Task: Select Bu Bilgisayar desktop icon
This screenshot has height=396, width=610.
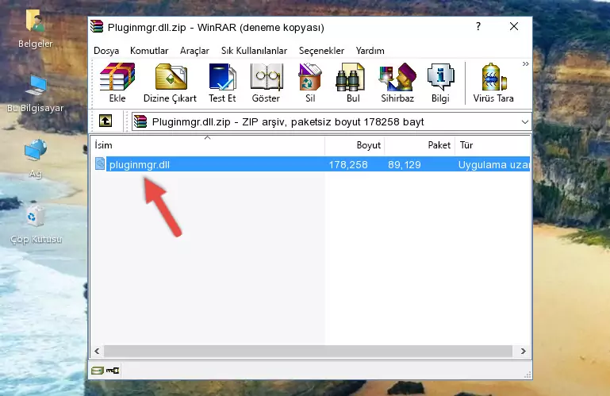Action: click(x=35, y=94)
